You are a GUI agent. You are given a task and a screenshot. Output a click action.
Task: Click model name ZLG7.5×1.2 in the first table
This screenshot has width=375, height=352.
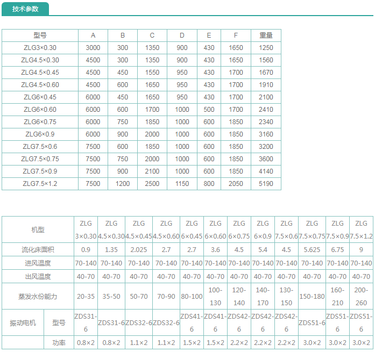pos(40,184)
